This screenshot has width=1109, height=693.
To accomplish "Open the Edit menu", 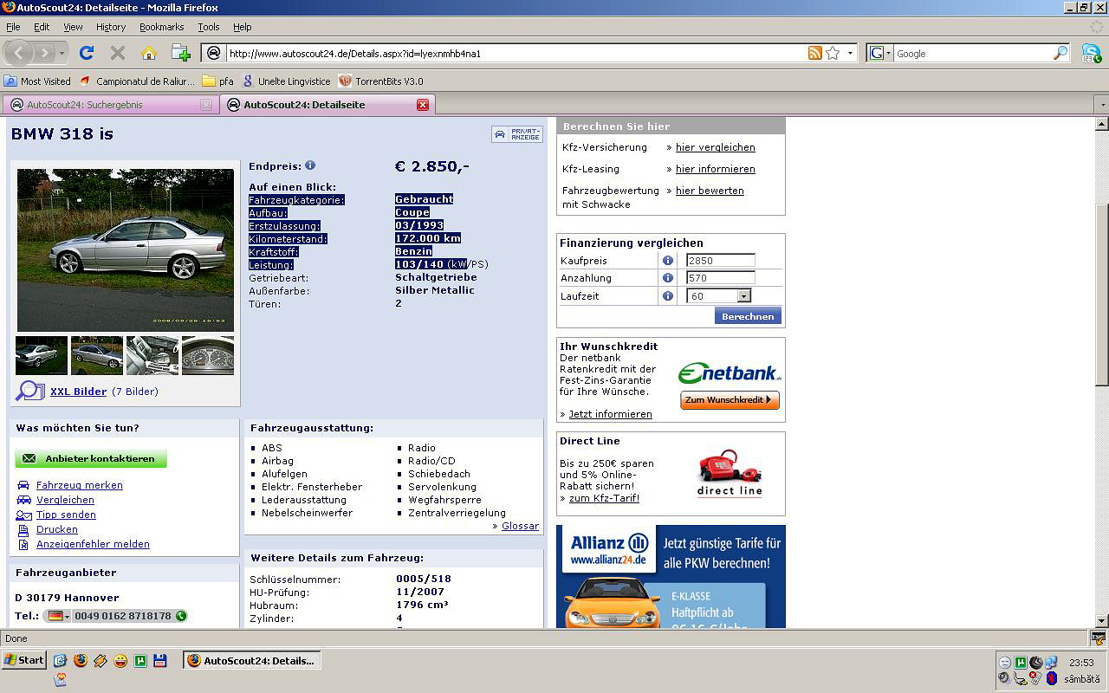I will [42, 27].
